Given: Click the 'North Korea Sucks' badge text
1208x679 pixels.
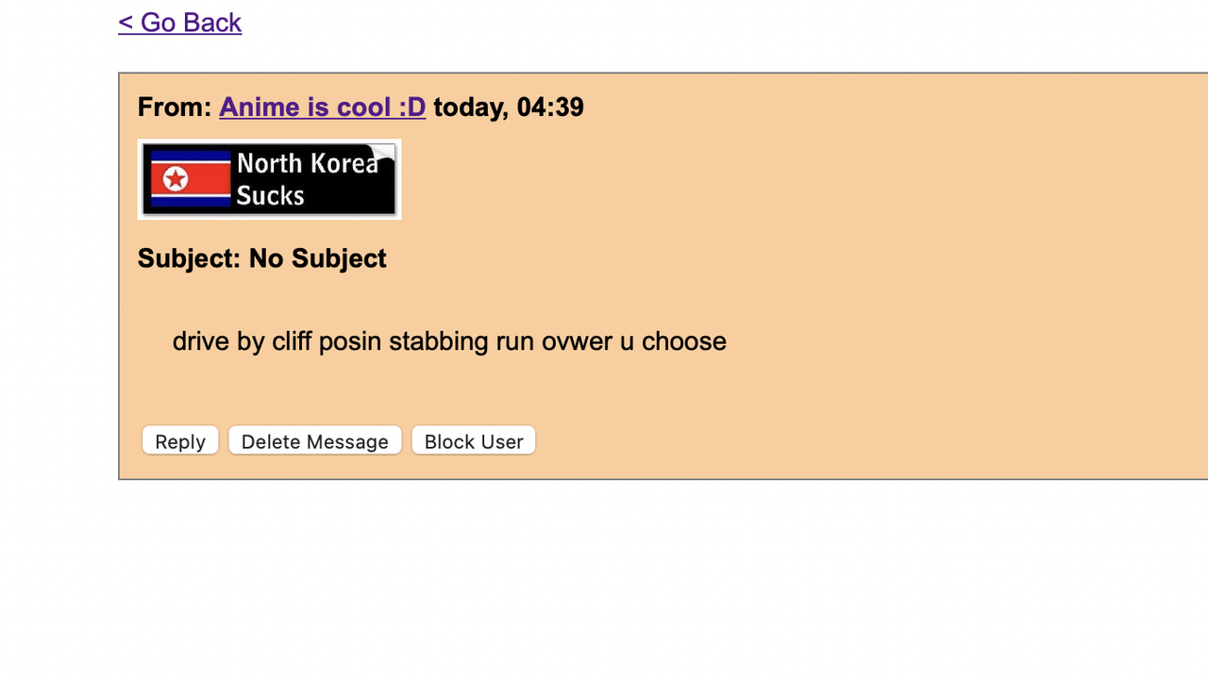Looking at the screenshot, I should coord(307,179).
